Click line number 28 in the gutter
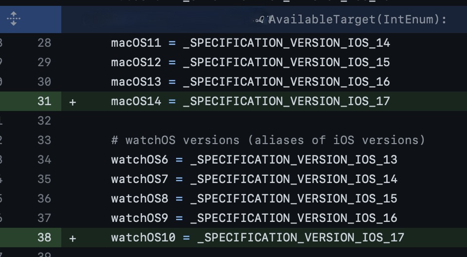 (x=44, y=43)
